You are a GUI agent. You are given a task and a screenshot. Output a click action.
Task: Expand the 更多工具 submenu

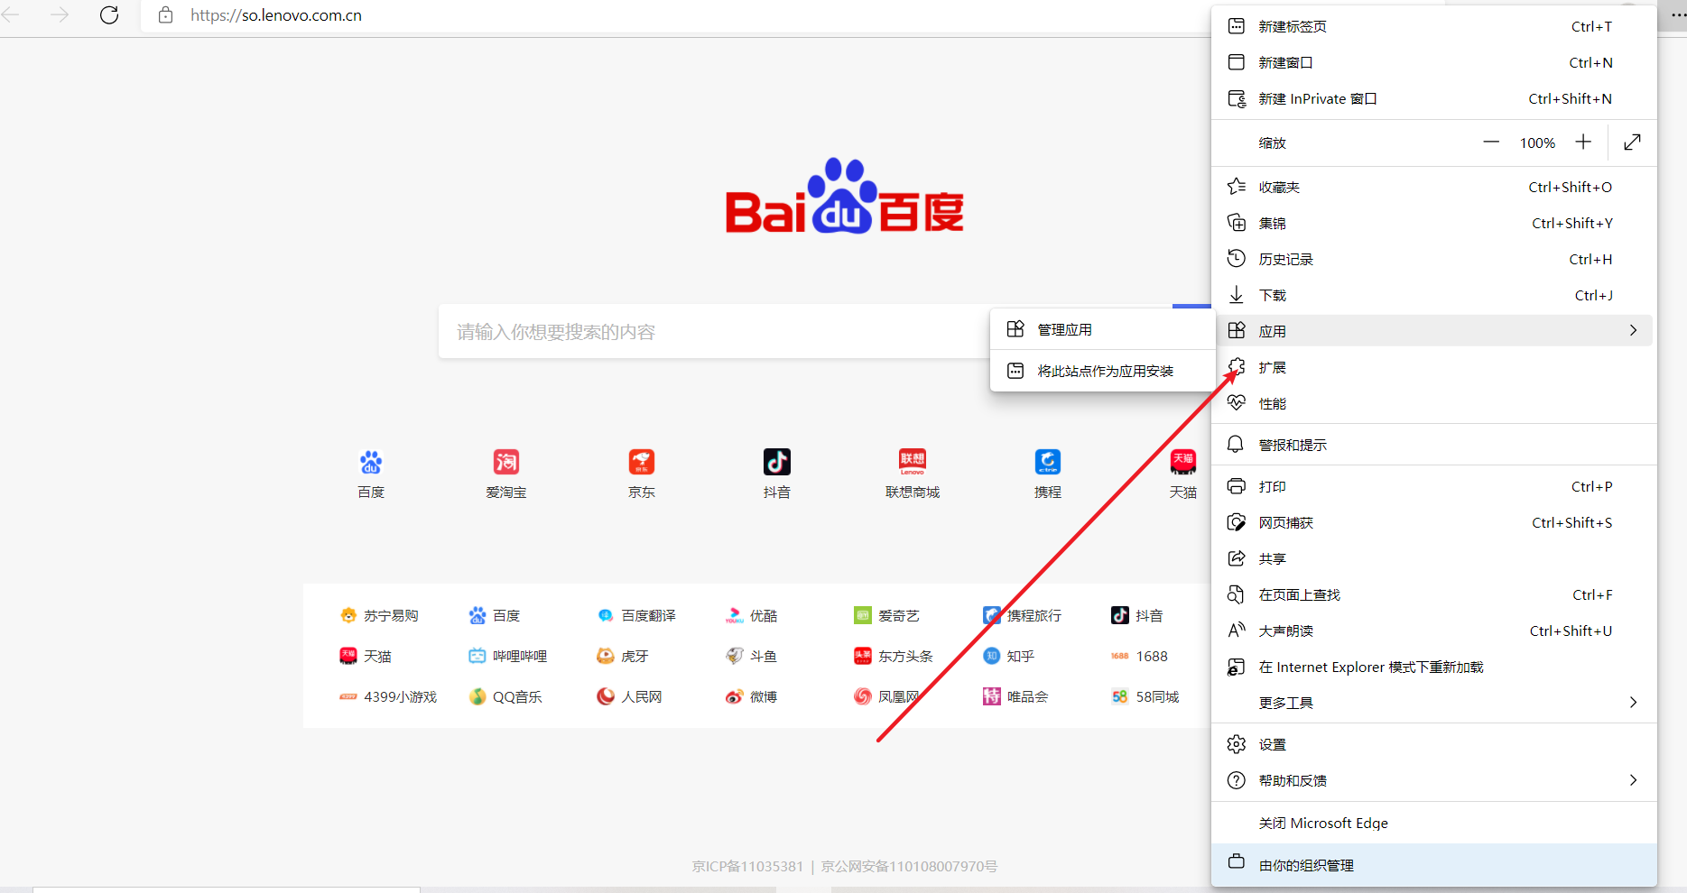coord(1632,703)
